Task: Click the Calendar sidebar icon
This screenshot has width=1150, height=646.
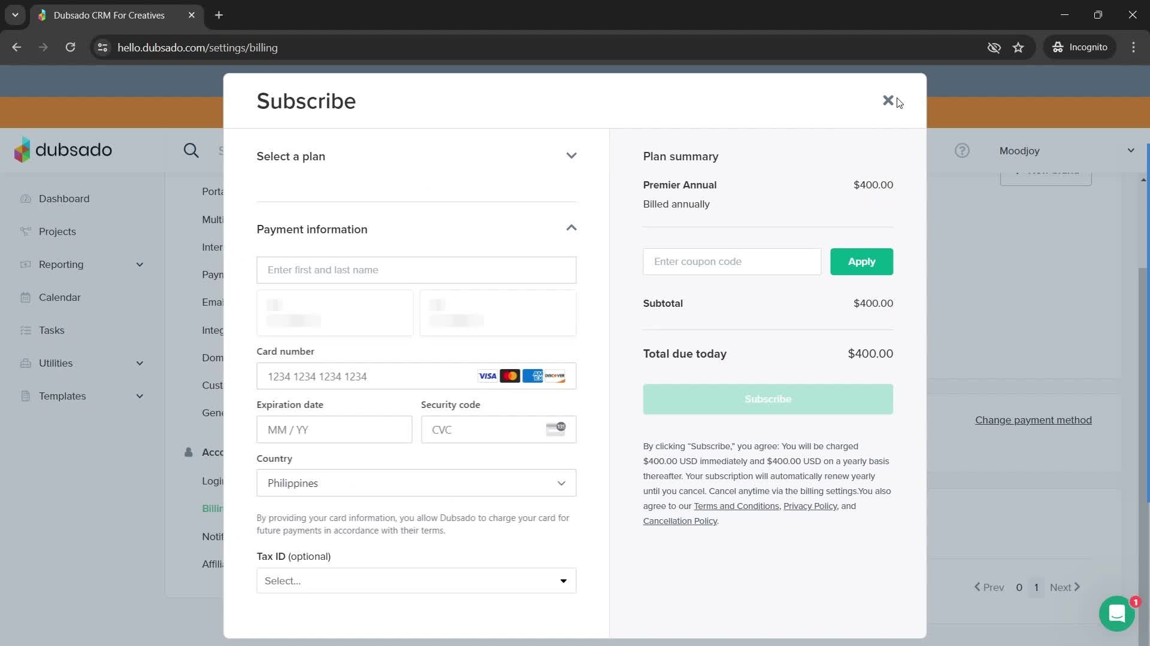Action: (25, 297)
